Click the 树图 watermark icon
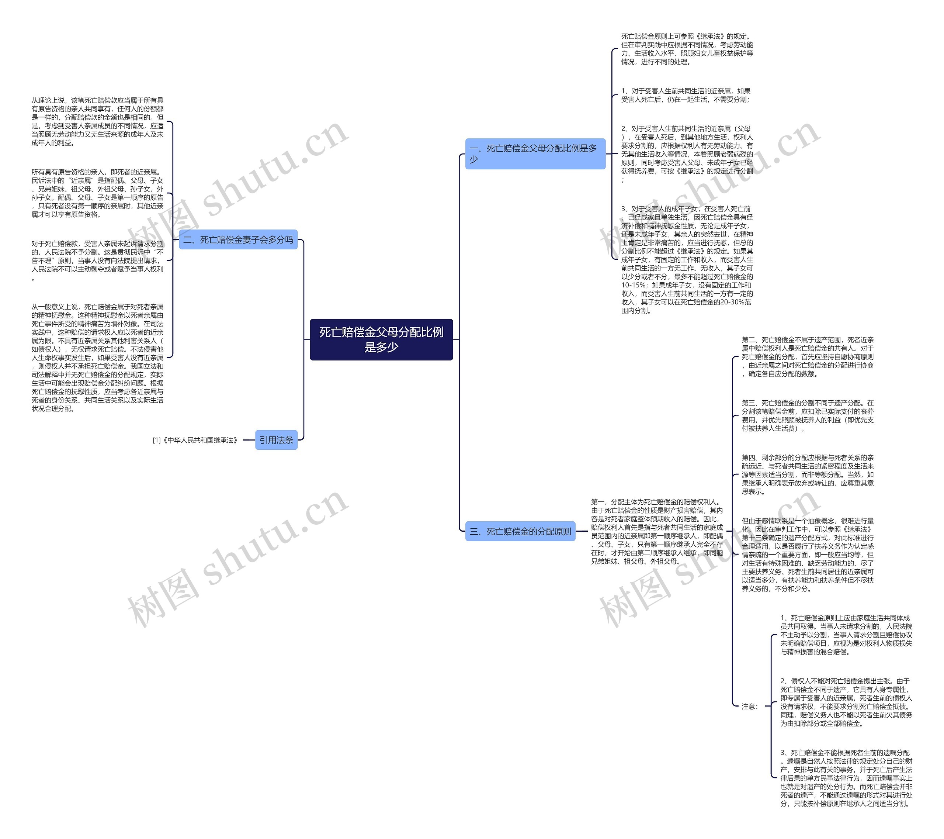Screen dimensions: 944x839 [162, 599]
